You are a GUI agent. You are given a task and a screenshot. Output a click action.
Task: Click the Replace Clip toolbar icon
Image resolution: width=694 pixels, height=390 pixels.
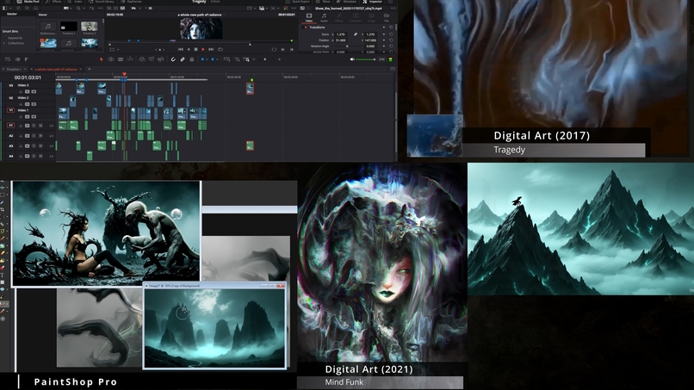[x=161, y=59]
